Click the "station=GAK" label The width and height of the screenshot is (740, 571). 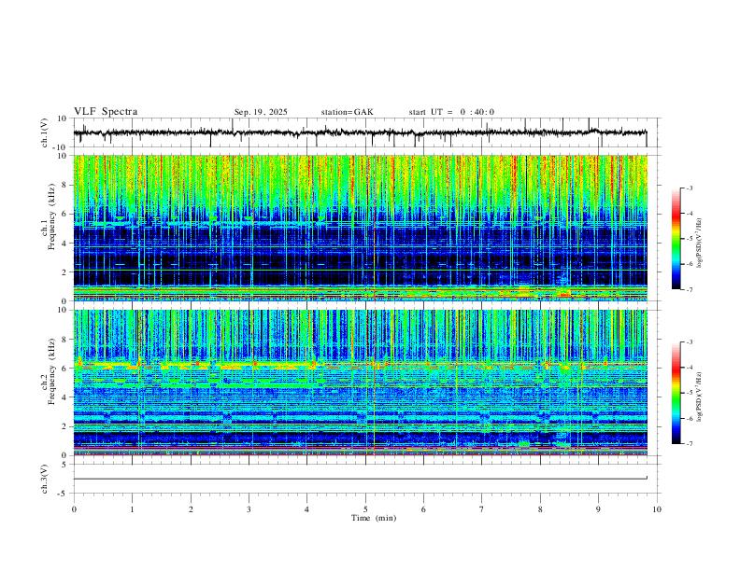347,112
